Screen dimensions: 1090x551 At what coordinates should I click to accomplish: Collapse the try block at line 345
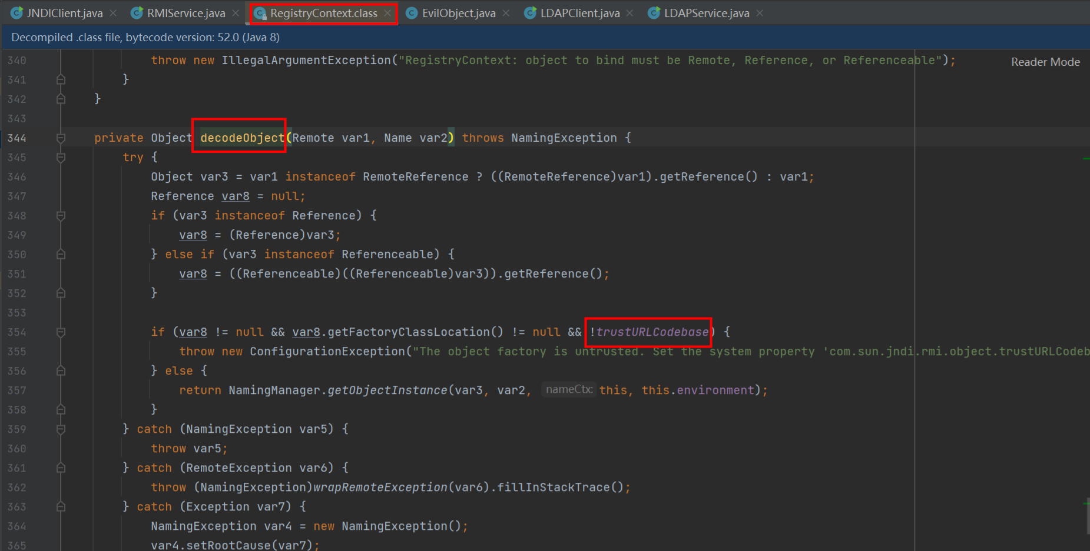[x=61, y=157]
